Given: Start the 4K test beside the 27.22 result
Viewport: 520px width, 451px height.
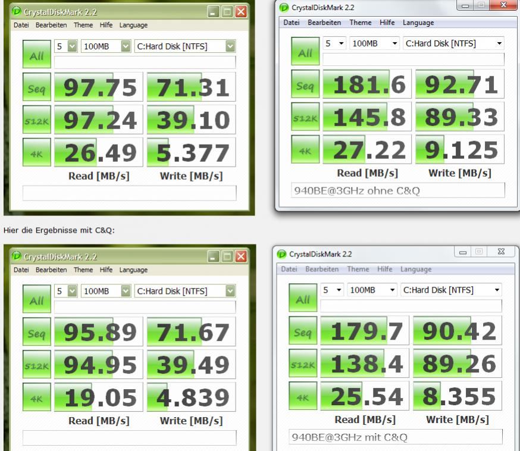Looking at the screenshot, I should point(305,149).
